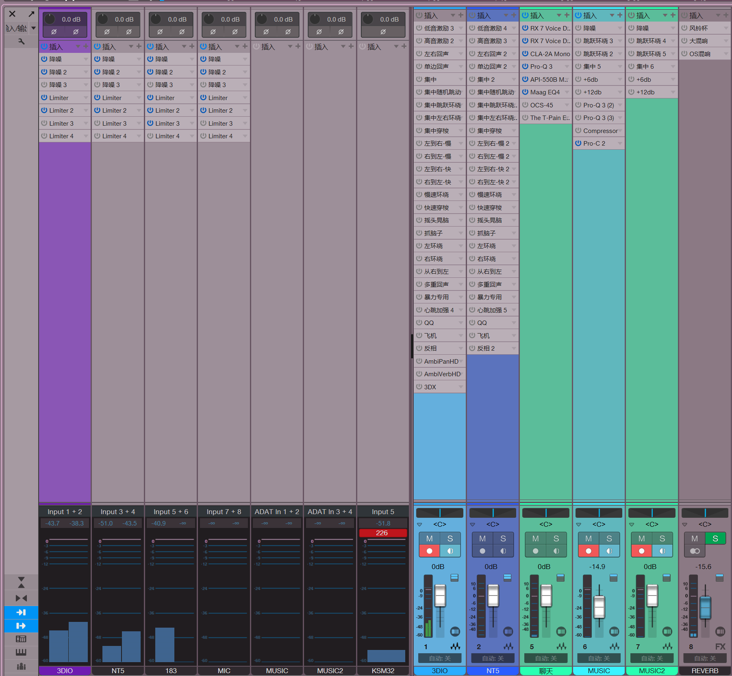Image resolution: width=732 pixels, height=676 pixels.
Task: Open 风铃杯 insert dropdown arrow
Action: (x=726, y=28)
